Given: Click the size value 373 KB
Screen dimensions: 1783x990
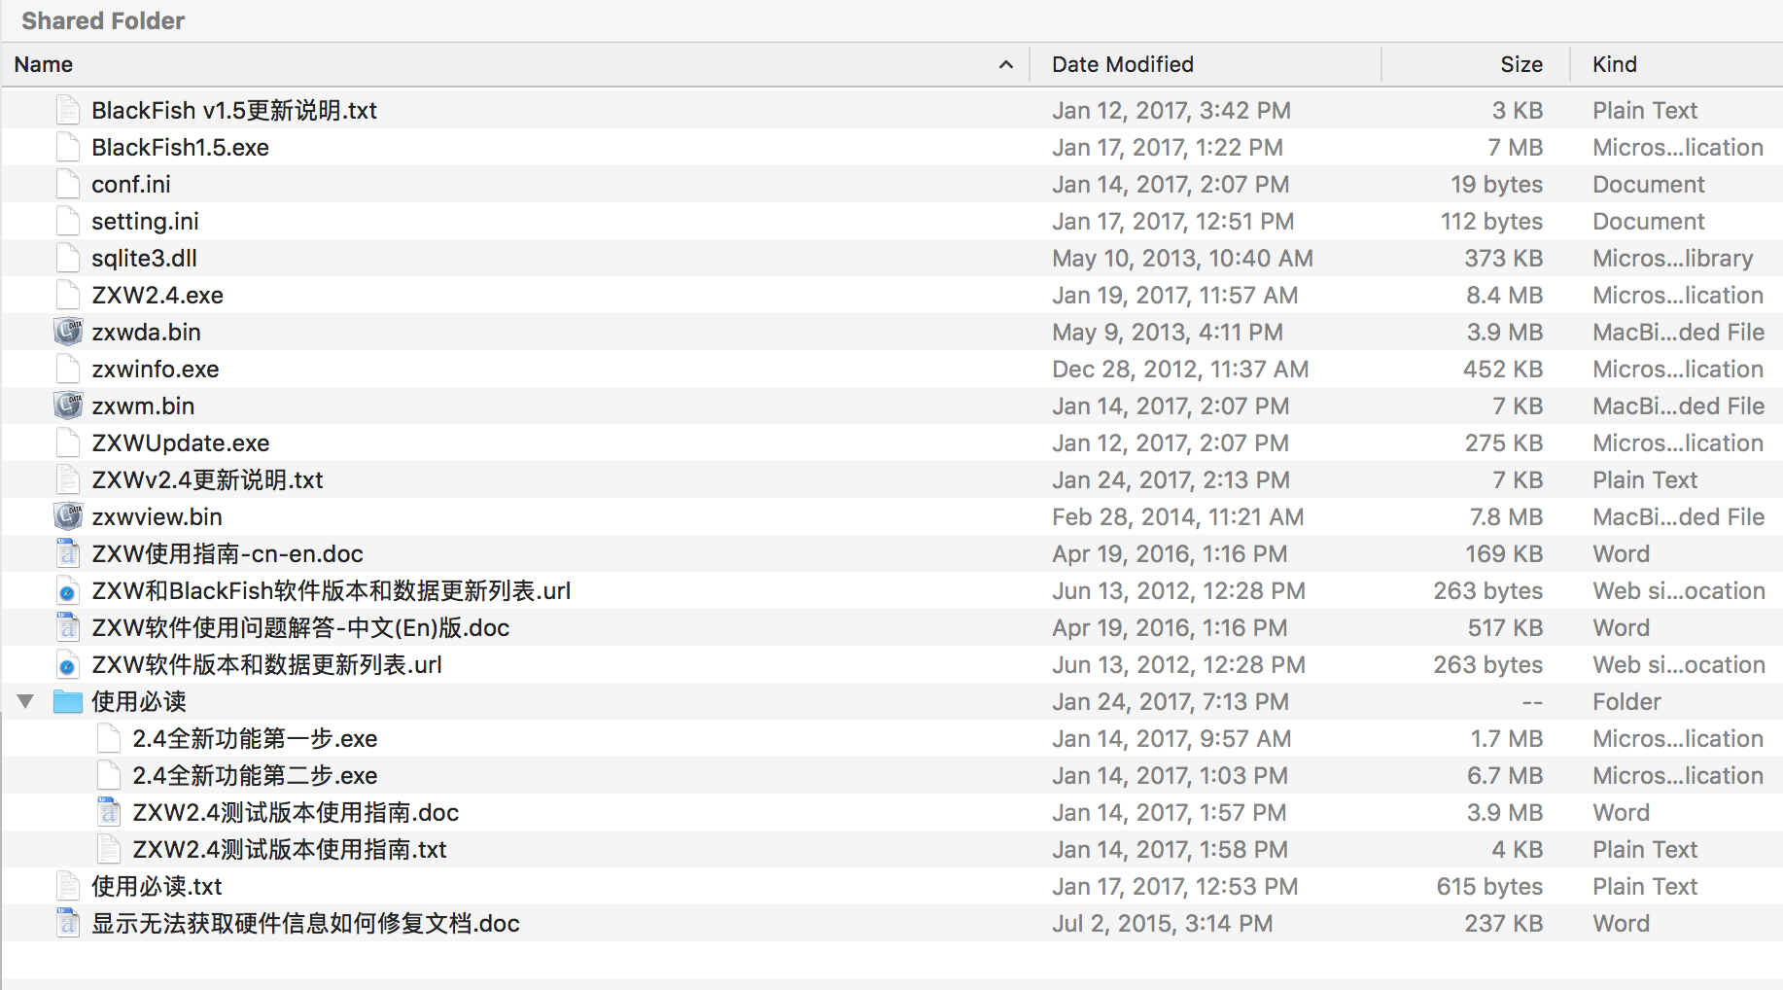Looking at the screenshot, I should click(x=1504, y=258).
